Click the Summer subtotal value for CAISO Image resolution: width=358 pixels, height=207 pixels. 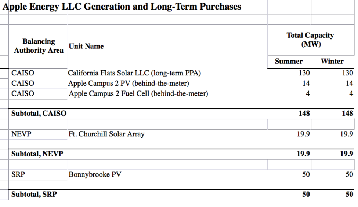pyautogui.click(x=303, y=114)
